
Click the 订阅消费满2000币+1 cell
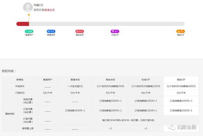click(x=110, y=110)
